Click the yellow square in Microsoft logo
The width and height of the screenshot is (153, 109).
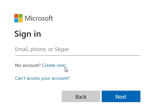(21, 20)
